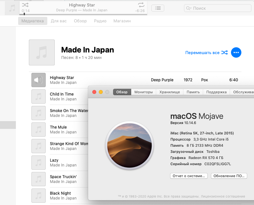Screen dimensions: 254x205
Task: Go to the Радио tab
Action: (100, 21)
